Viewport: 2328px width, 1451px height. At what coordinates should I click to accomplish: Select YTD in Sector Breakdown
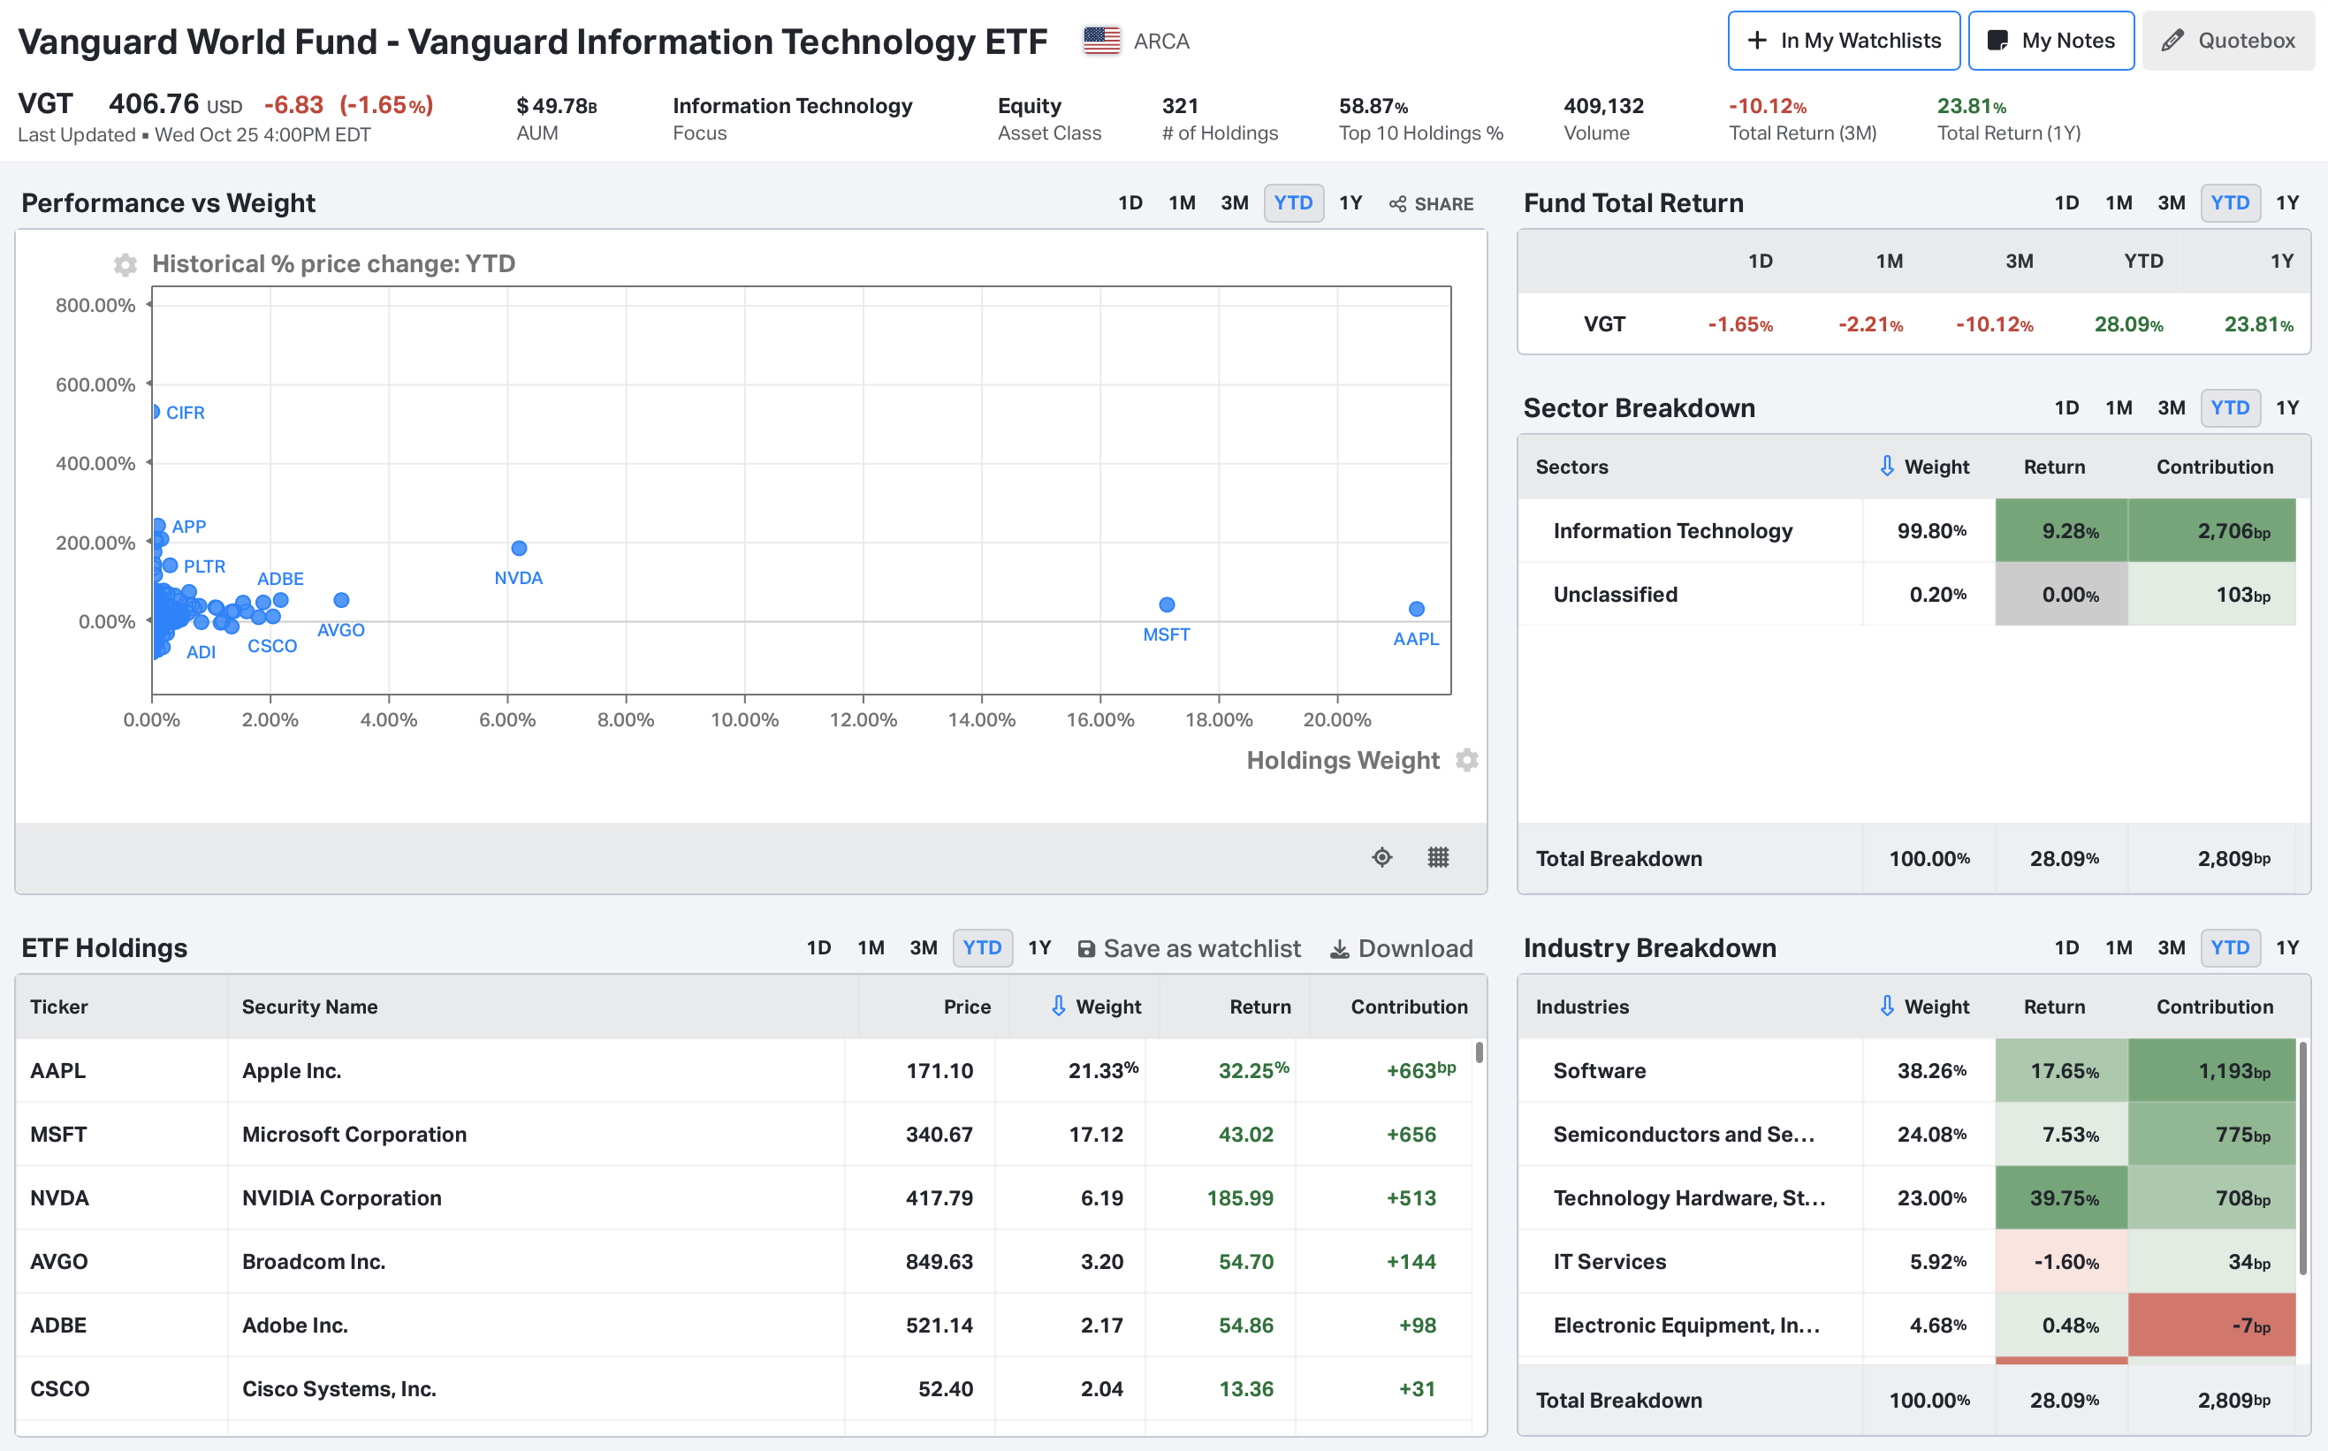2230,408
